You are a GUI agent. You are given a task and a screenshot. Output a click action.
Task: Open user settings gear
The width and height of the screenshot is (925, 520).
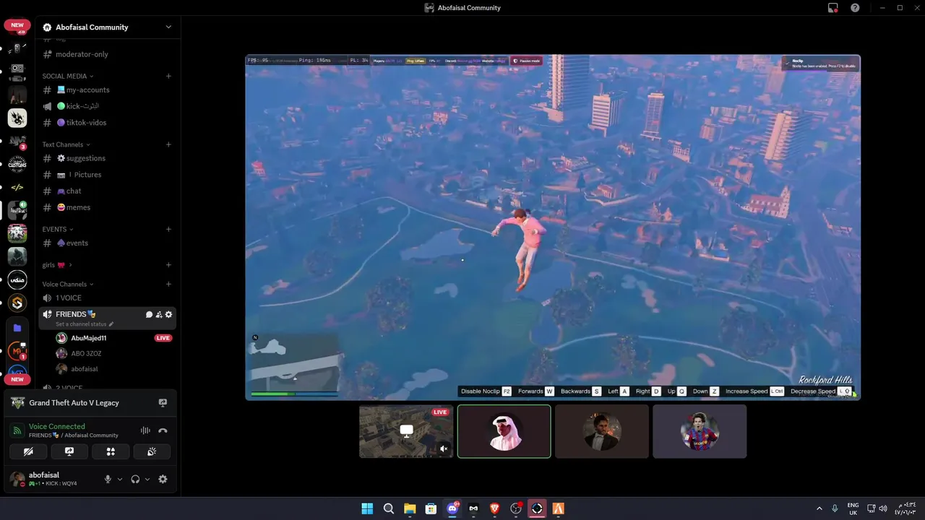tap(163, 479)
